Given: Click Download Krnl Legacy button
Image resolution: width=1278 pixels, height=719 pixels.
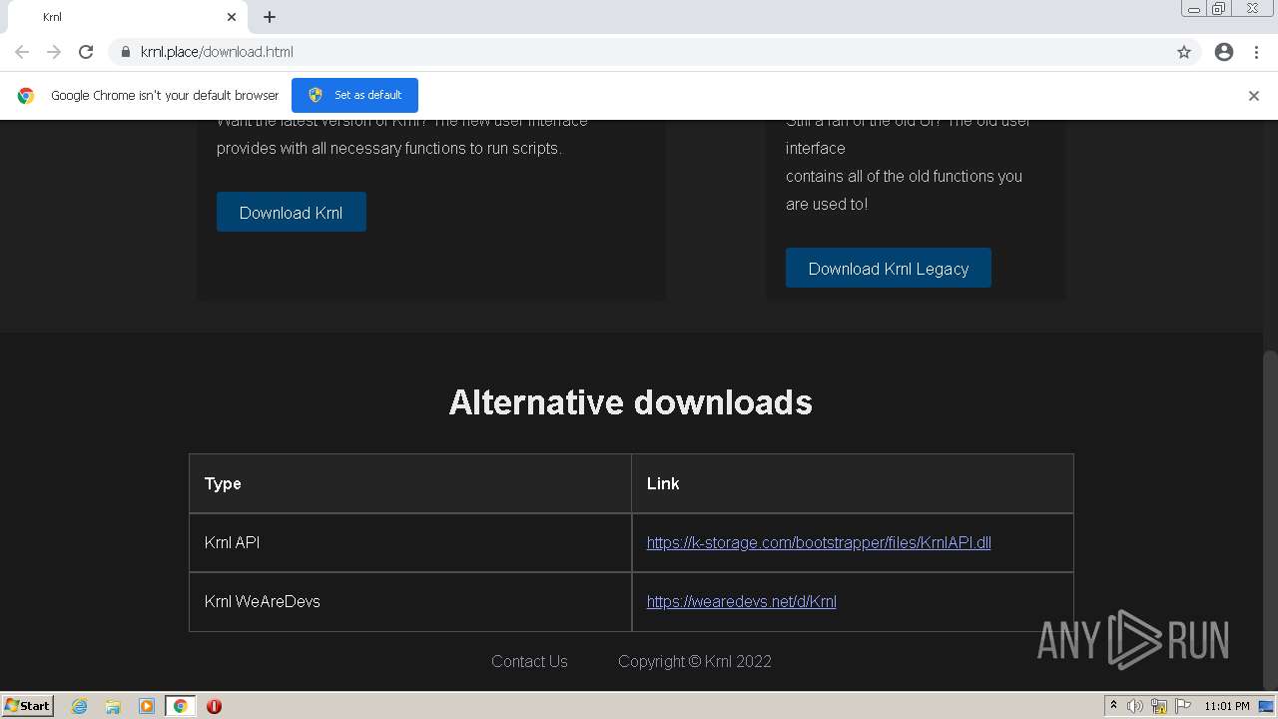Looking at the screenshot, I should pos(889,268).
